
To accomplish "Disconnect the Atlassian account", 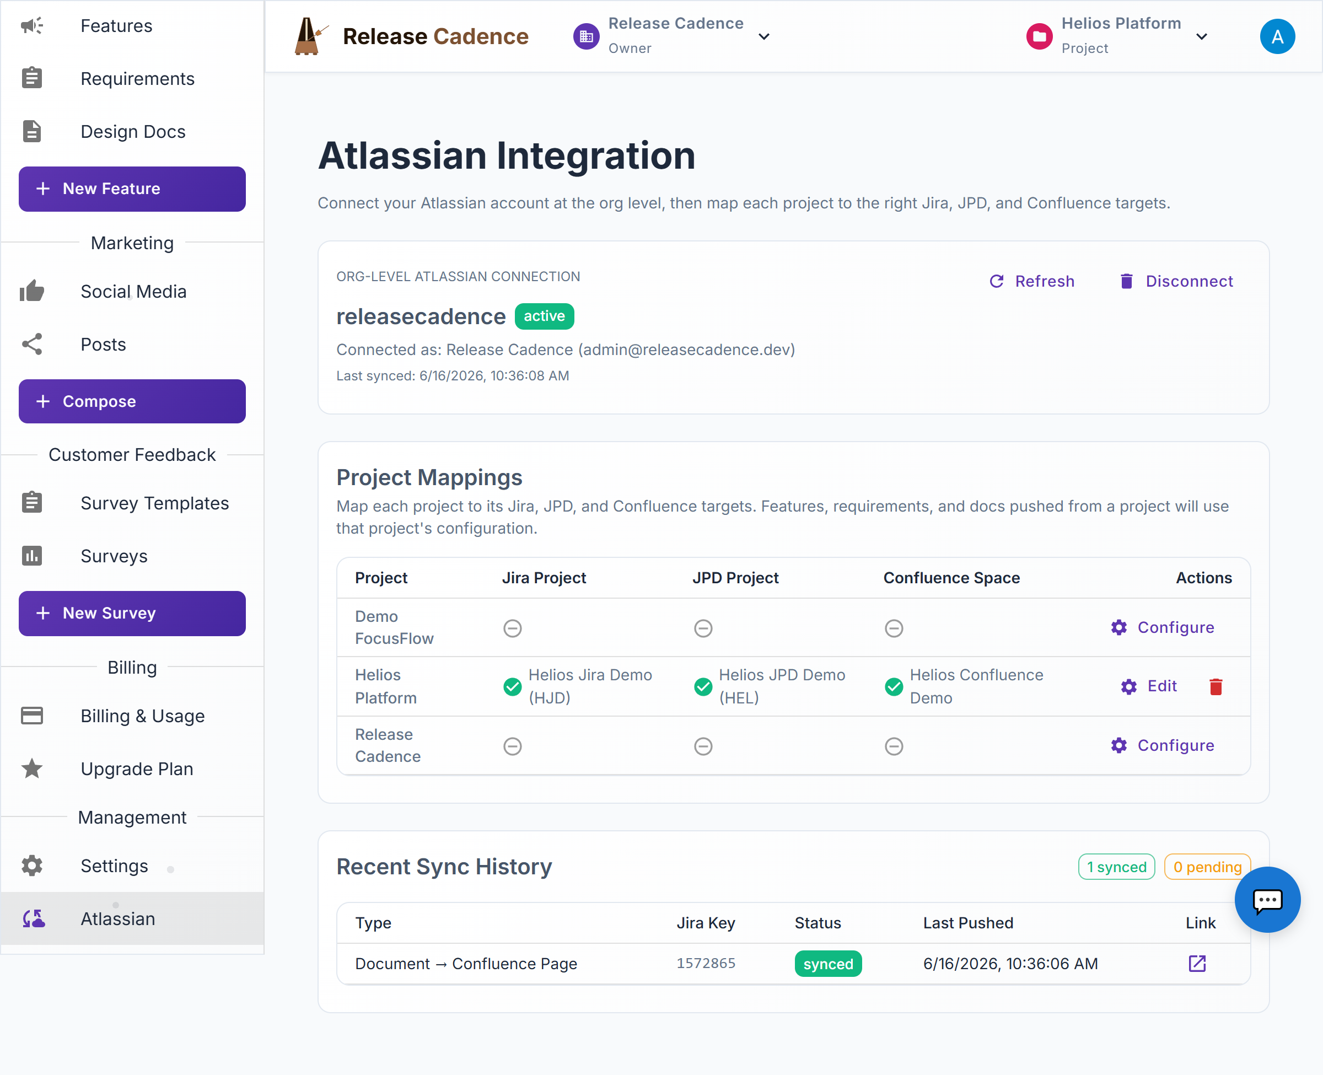I will point(1176,281).
